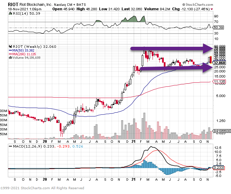231x194 pixels.
Task: Click the MACD -5.0 axis label
Action: (x=218, y=176)
